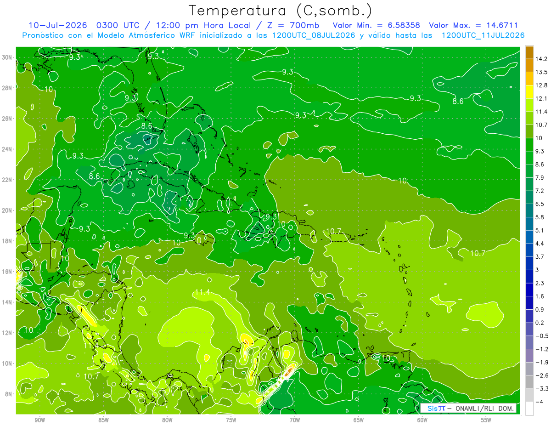This screenshot has width=551, height=426.
Task: Select the valid-until time "1200UTC_11JUL2026"
Action: pos(483,35)
